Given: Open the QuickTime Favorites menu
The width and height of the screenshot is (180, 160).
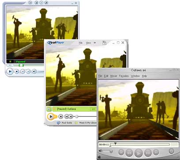Looking at the screenshot, I should click(124, 76).
